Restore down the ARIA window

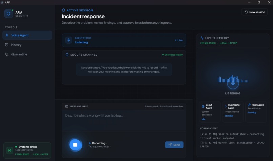pos(259,2)
